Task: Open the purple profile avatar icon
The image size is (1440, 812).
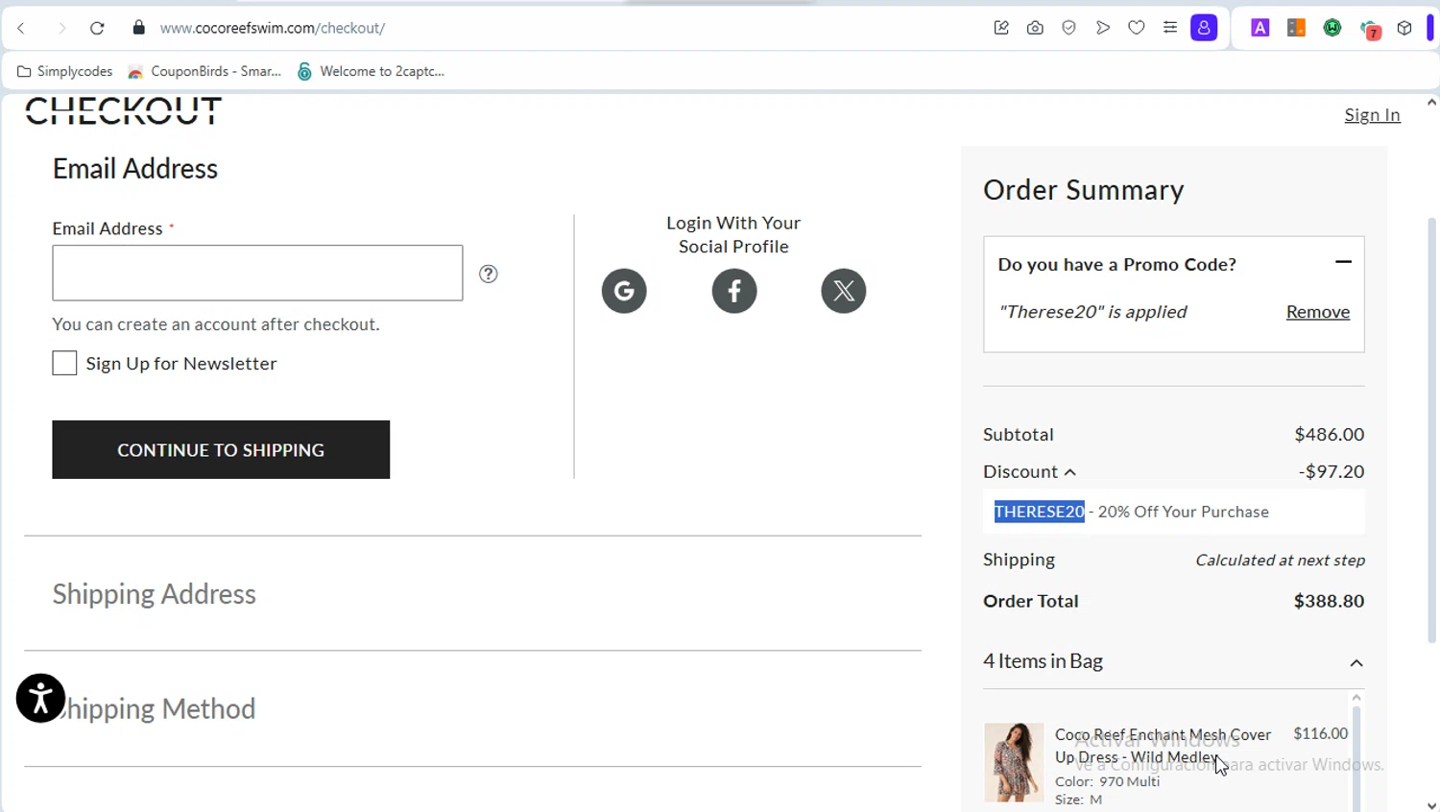Action: (x=1204, y=28)
